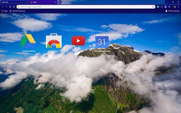181x113 pixels.
Task: Open the Chrome three-dot menu
Action: pyautogui.click(x=178, y=7)
